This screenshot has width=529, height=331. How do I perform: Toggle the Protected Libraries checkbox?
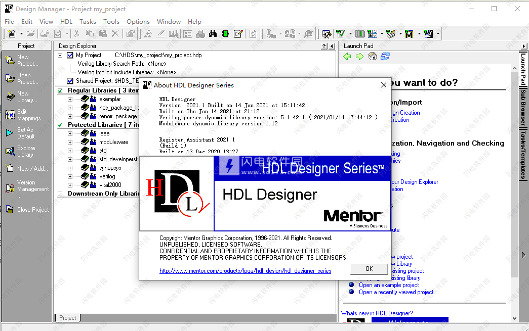click(x=60, y=125)
